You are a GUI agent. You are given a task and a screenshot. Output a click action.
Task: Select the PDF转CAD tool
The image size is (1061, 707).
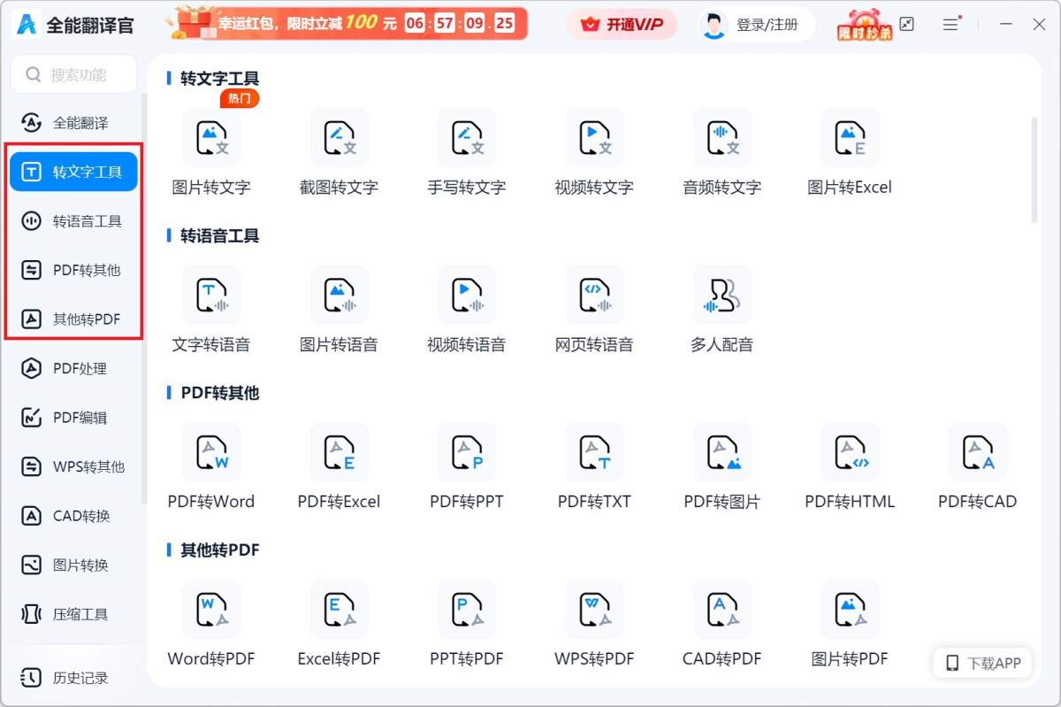coord(977,452)
